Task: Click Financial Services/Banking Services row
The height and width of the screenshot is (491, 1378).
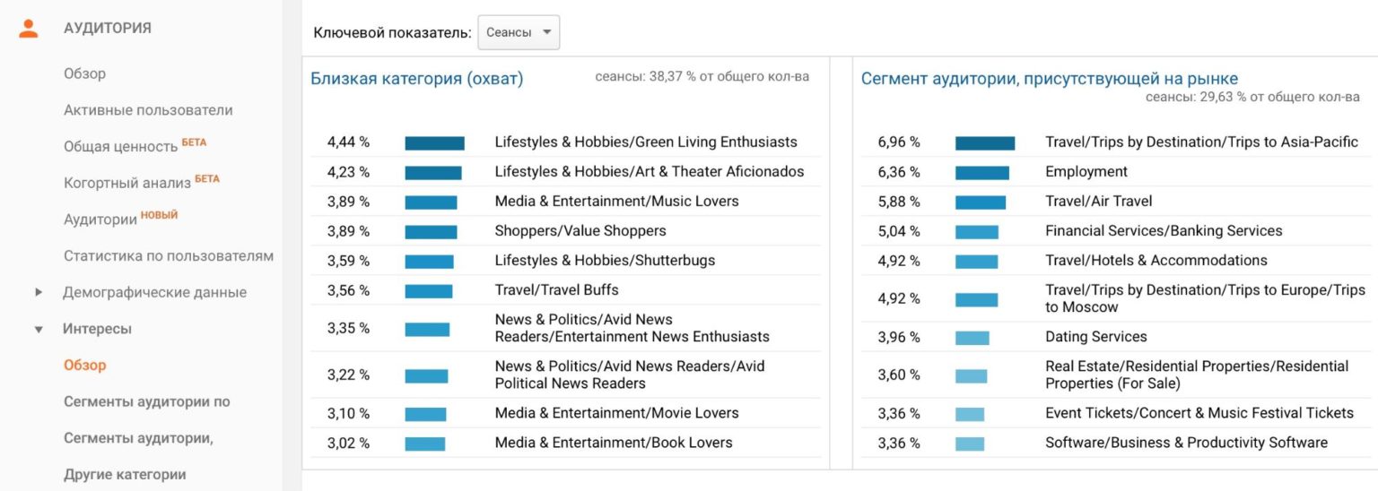Action: click(1163, 231)
